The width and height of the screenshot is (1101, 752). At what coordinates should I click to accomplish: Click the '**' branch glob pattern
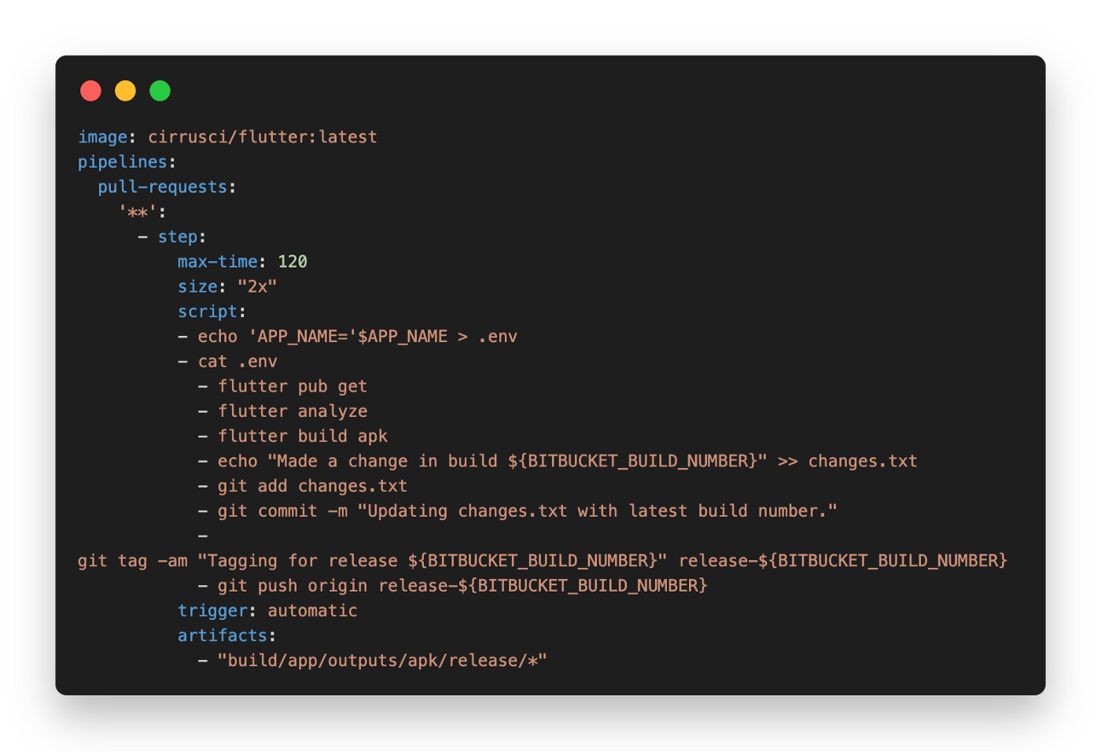point(138,212)
